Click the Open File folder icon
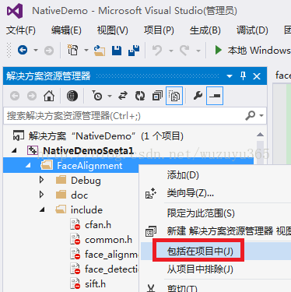This screenshot has height=292, width=291. point(100,51)
